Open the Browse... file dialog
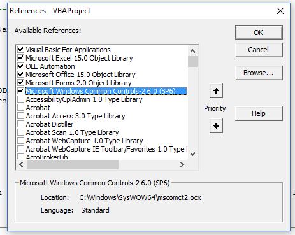Viewport: 295px width, 235px height. (259, 73)
